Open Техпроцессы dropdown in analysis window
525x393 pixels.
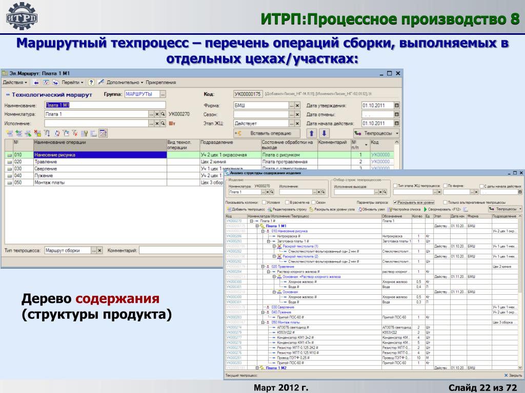pos(505,209)
